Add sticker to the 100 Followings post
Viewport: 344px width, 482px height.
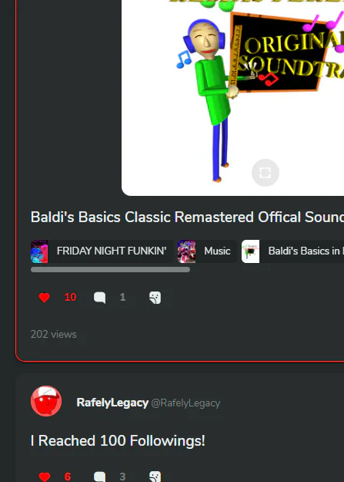[x=155, y=477]
